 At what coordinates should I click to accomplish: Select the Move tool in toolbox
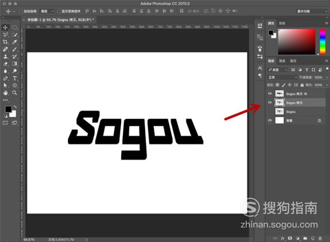coord(5,27)
